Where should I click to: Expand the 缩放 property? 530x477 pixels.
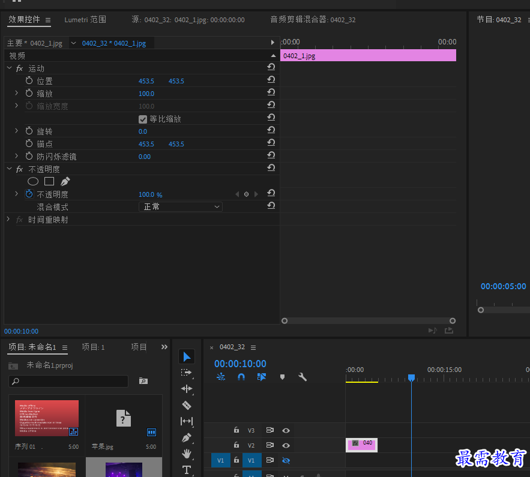tap(16, 93)
